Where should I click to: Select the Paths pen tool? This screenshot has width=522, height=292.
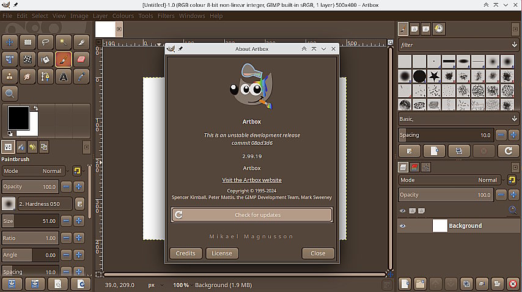tap(45, 77)
